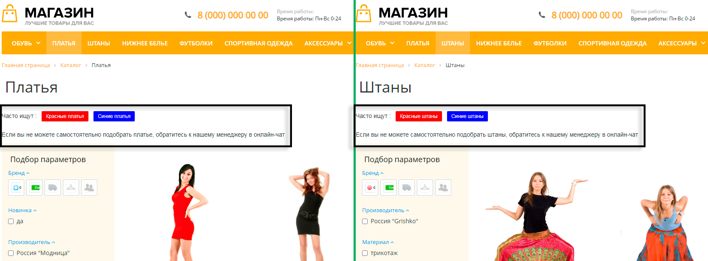
Task: Toggle the трикотаж material checkbox
Action: click(x=365, y=253)
